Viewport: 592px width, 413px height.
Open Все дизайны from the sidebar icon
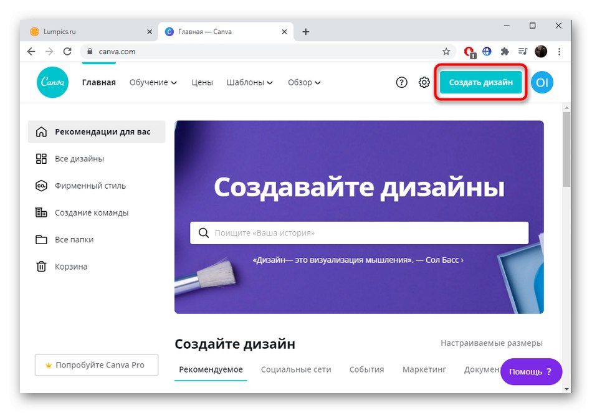pyautogui.click(x=42, y=158)
